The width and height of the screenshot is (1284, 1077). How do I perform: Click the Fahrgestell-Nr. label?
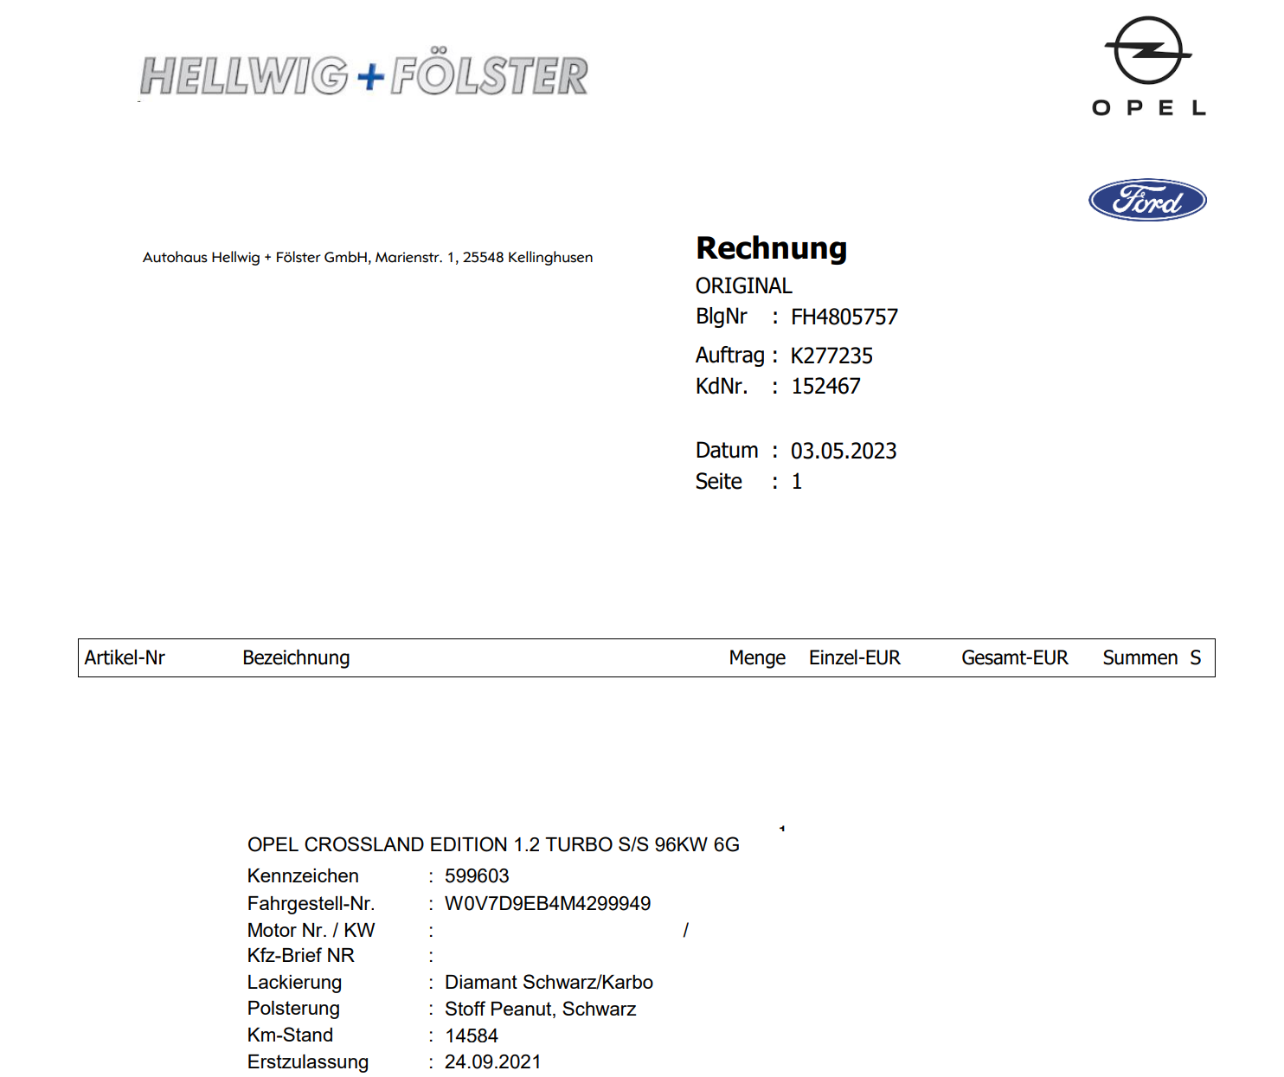311,903
